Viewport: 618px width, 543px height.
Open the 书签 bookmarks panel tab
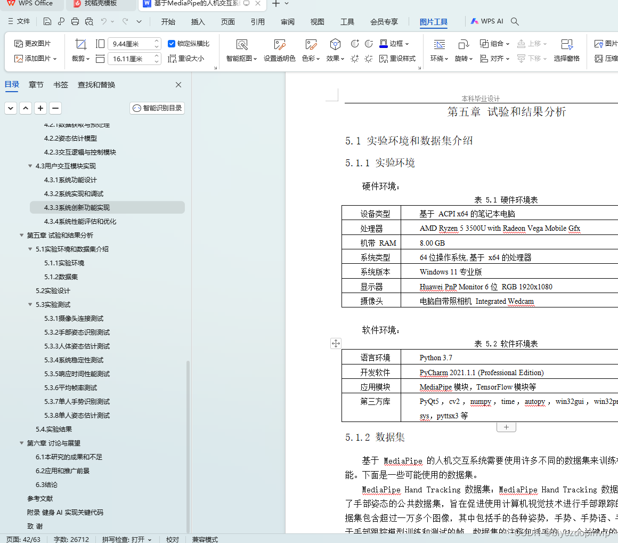[x=61, y=85]
